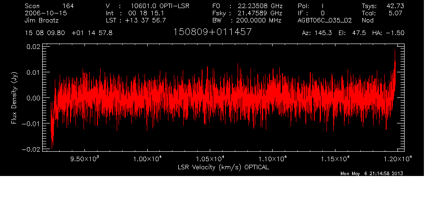Click the El: 47.5 readout
This screenshot has height=220, width=432.
tap(352, 33)
